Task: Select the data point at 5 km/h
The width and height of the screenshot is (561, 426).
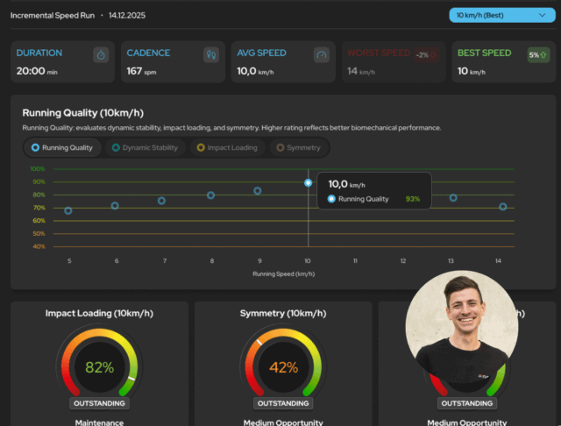Action: (68, 210)
